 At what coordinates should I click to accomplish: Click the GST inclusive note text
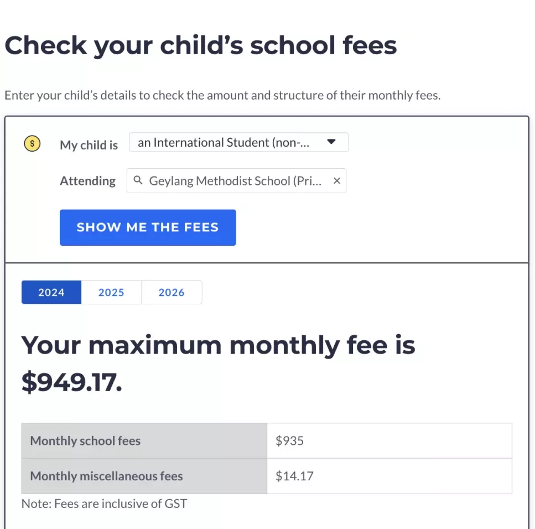tap(104, 504)
